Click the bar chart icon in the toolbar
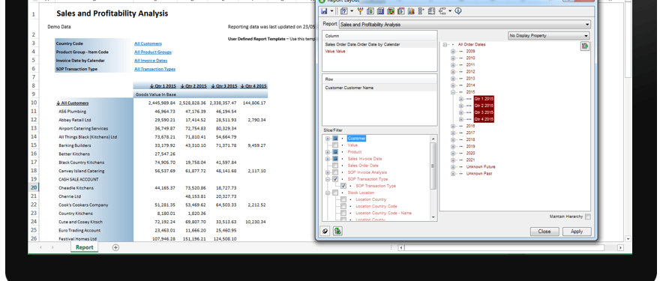 pyautogui.click(x=411, y=11)
